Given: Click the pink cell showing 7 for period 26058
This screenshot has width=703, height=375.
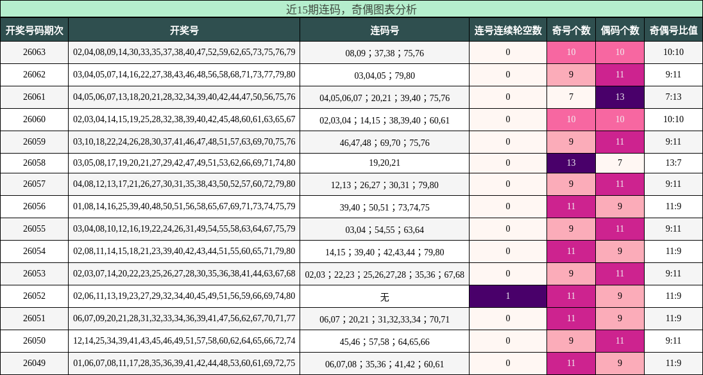Looking at the screenshot, I should click(x=620, y=163).
